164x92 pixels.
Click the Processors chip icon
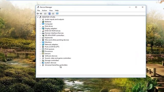point(43,51)
